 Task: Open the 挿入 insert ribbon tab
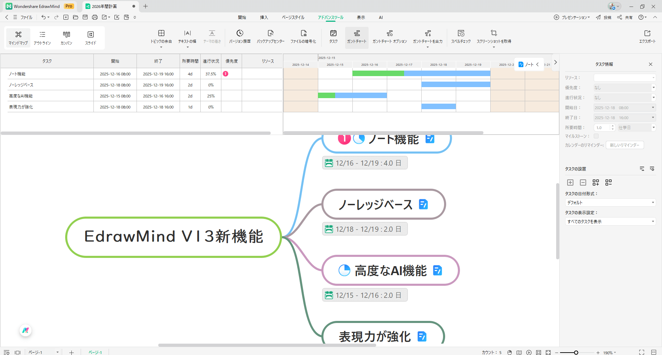coord(264,17)
